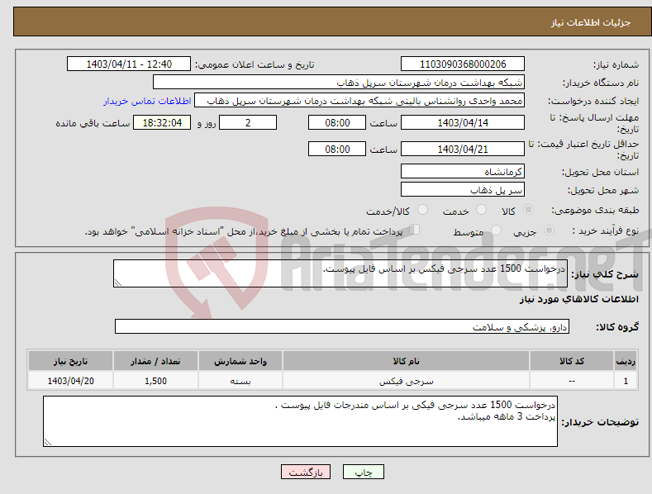
Task: Click the quantity cell 1,500
Action: [x=155, y=381]
